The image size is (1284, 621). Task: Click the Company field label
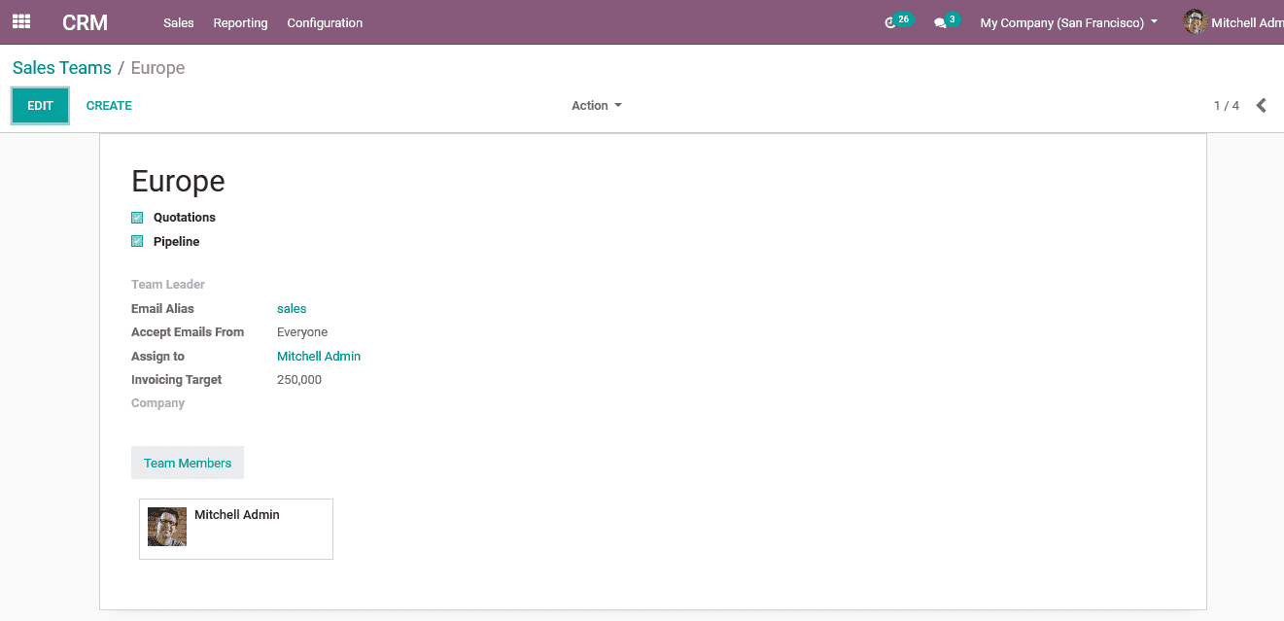point(157,403)
